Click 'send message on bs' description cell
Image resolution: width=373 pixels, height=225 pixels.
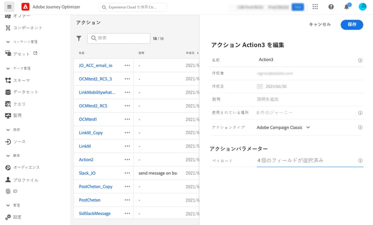158,173
